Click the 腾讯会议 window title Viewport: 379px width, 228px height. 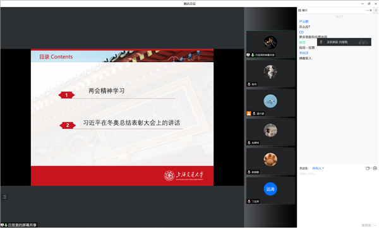pyautogui.click(x=189, y=4)
